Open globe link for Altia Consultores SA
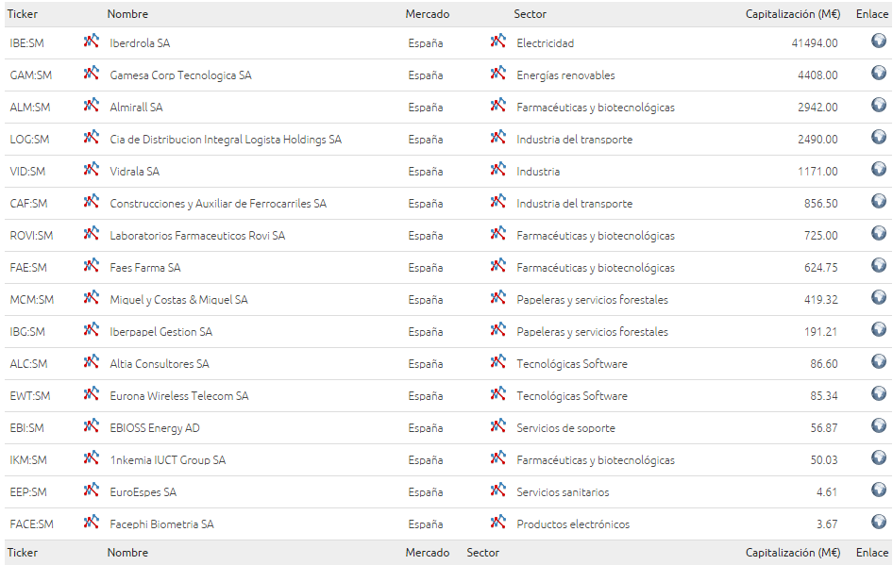Screen dimensions: 893x565 tap(879, 361)
